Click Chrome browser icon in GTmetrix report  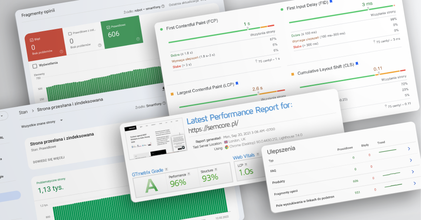tap(227, 147)
